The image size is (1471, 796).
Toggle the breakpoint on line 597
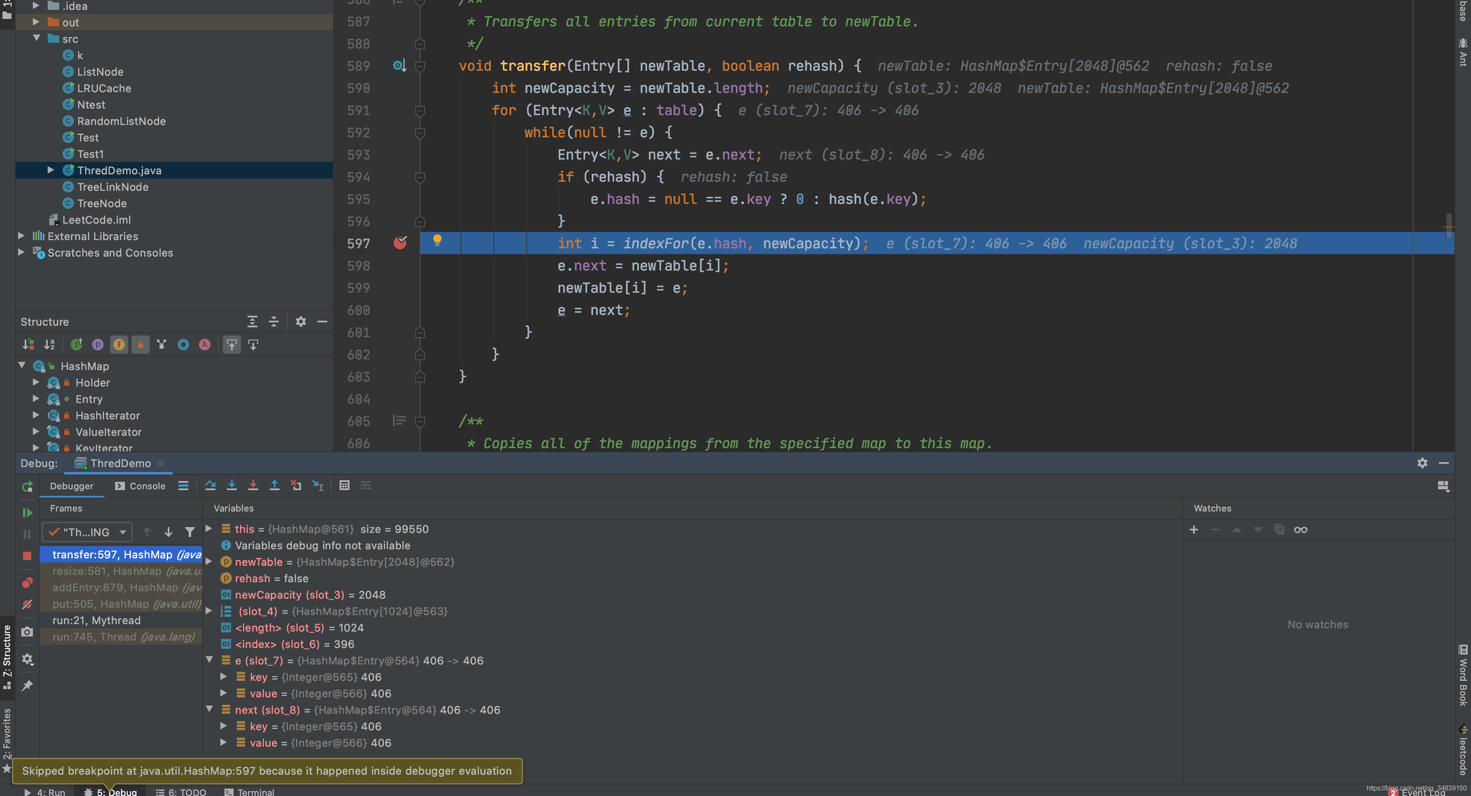[400, 243]
